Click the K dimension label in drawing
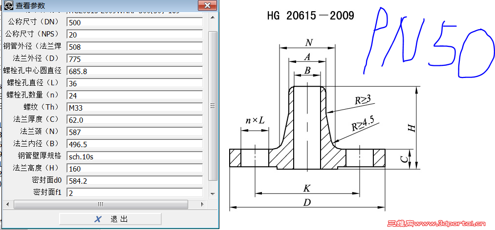Screen dimensions: 495x230 pyautogui.click(x=307, y=189)
